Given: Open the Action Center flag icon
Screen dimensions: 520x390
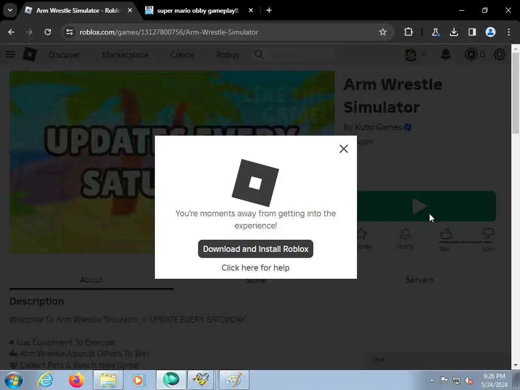Looking at the screenshot, I should coord(444,380).
